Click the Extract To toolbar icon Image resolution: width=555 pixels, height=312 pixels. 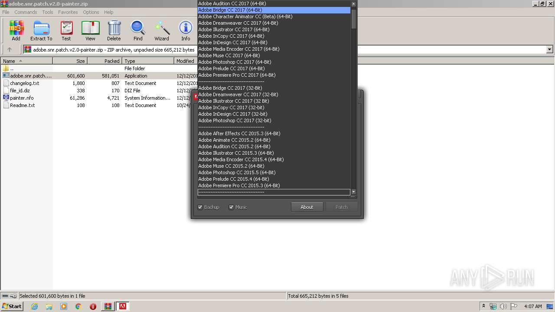pos(41,31)
